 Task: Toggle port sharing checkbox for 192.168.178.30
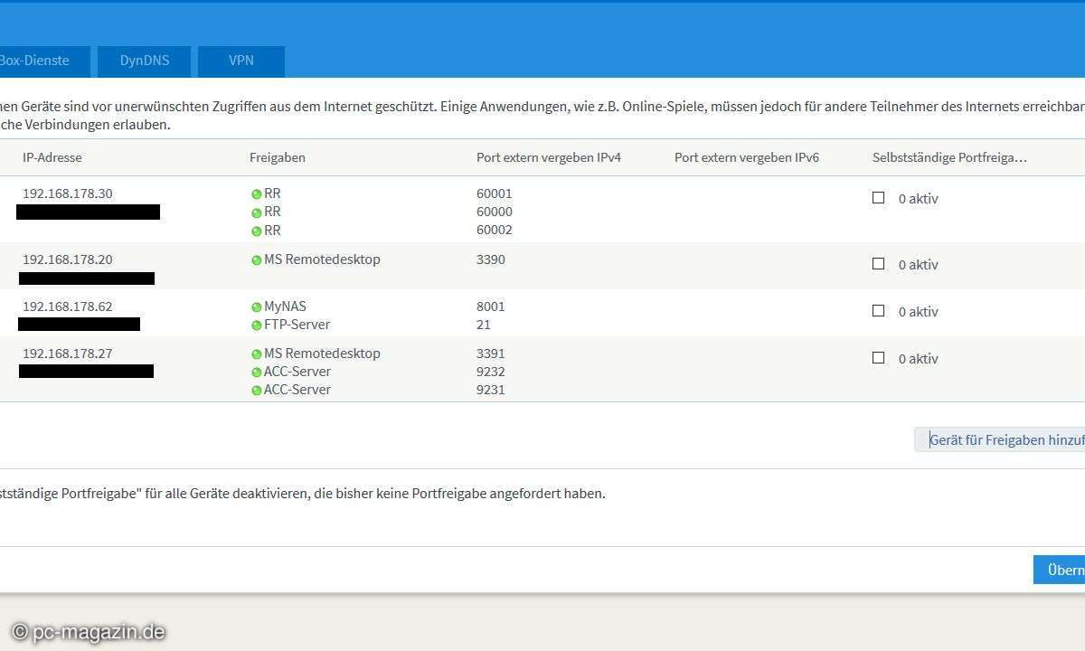tap(878, 197)
